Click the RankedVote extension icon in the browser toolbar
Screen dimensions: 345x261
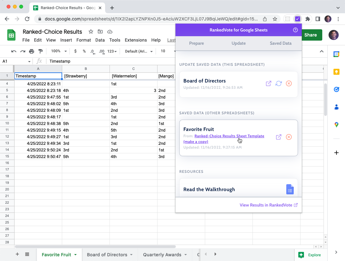[x=297, y=19]
